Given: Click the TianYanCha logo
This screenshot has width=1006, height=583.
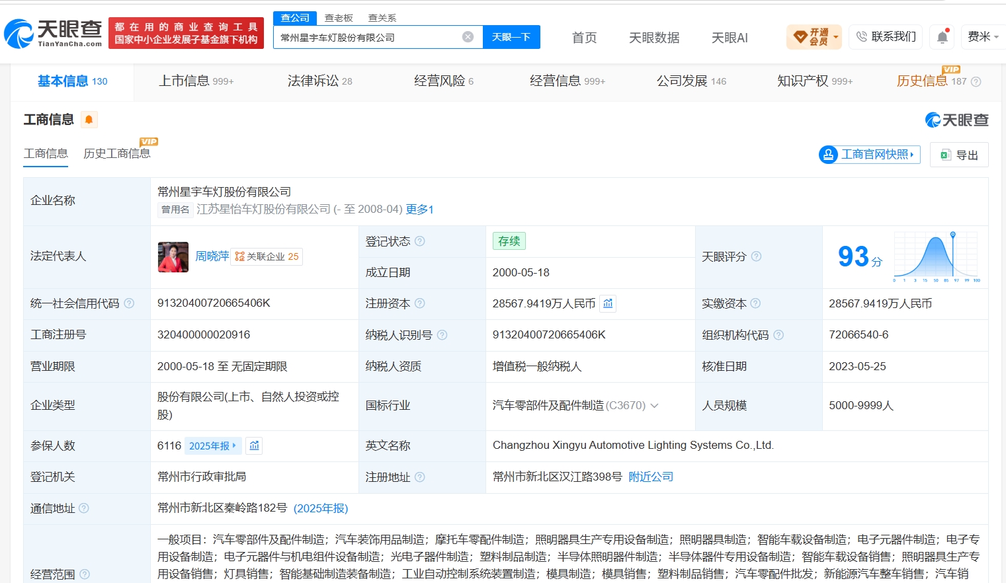Looking at the screenshot, I should pyautogui.click(x=53, y=33).
